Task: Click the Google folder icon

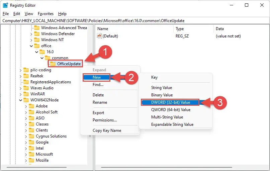Action: point(31,142)
